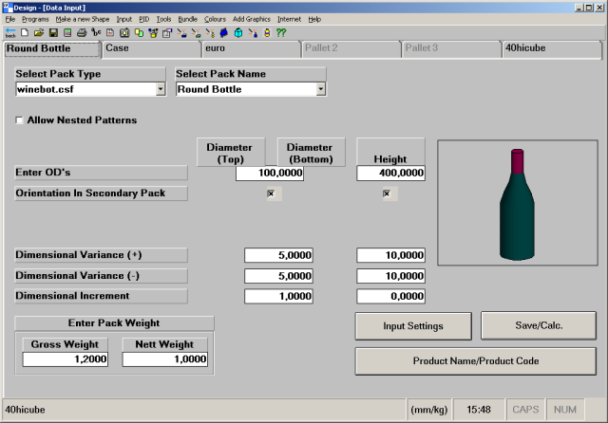
Task: Switch to the 40hicube tab
Action: pos(552,48)
